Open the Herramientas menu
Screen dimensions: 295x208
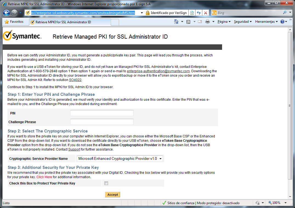pyautogui.click(x=266, y=22)
